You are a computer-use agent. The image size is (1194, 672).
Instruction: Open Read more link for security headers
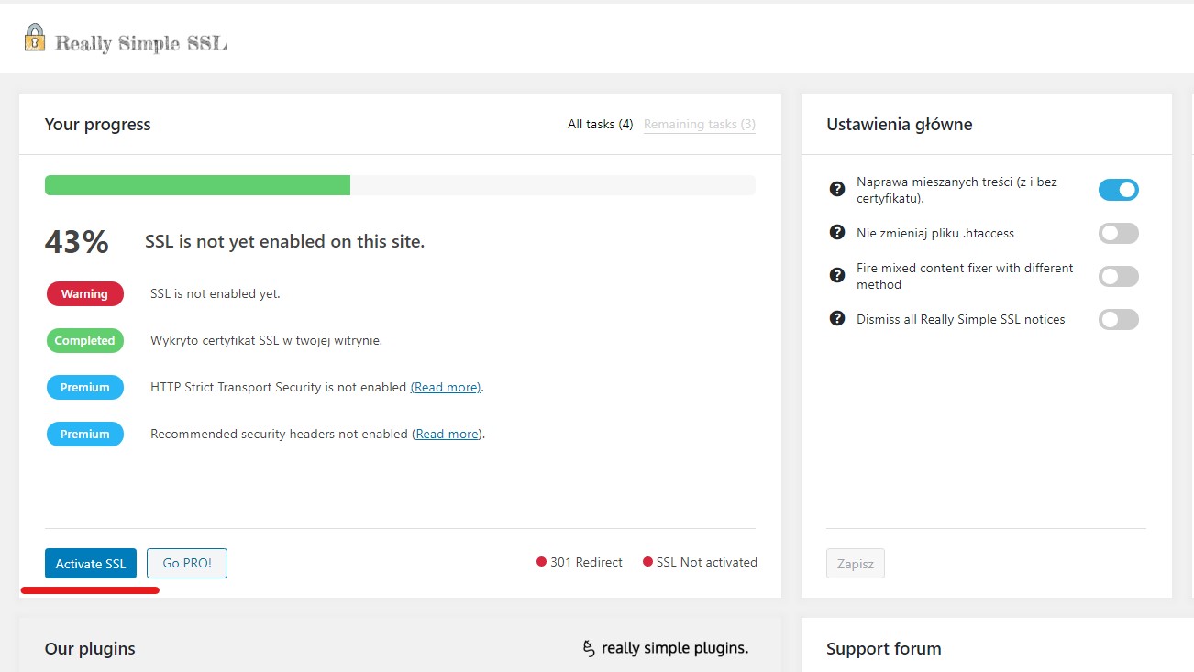tap(447, 435)
